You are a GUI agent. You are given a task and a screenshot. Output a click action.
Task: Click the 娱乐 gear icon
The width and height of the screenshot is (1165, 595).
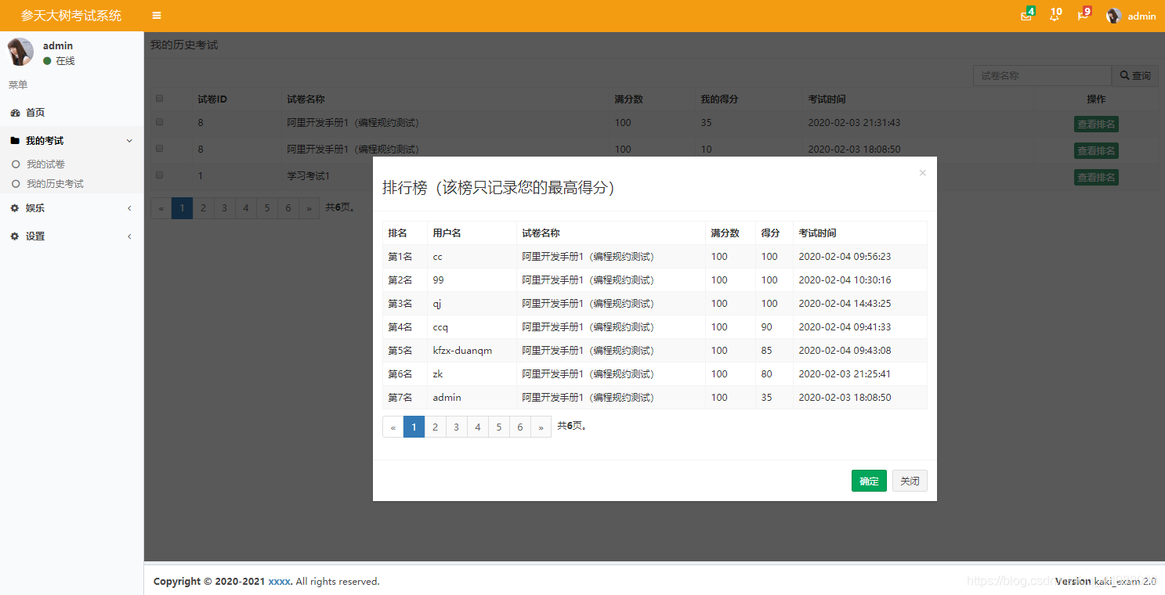[x=15, y=208]
